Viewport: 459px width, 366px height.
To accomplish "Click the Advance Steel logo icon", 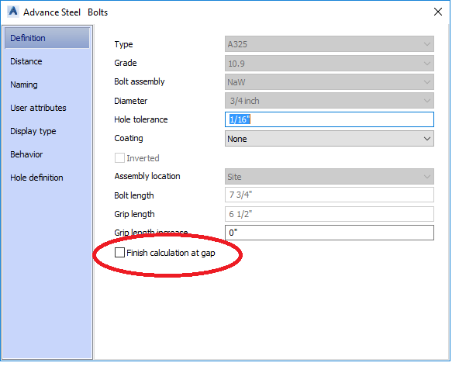I will (x=13, y=12).
